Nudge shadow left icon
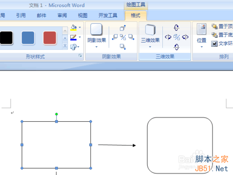 pyautogui.click(x=115, y=37)
